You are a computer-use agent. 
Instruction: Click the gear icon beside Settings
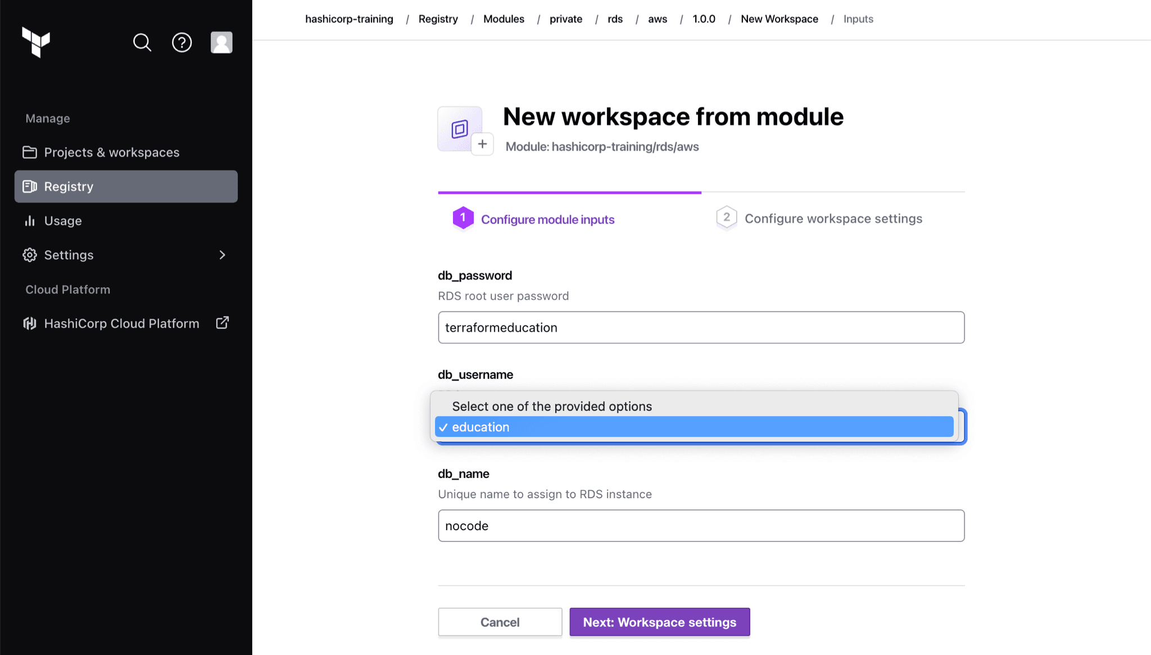click(x=30, y=255)
